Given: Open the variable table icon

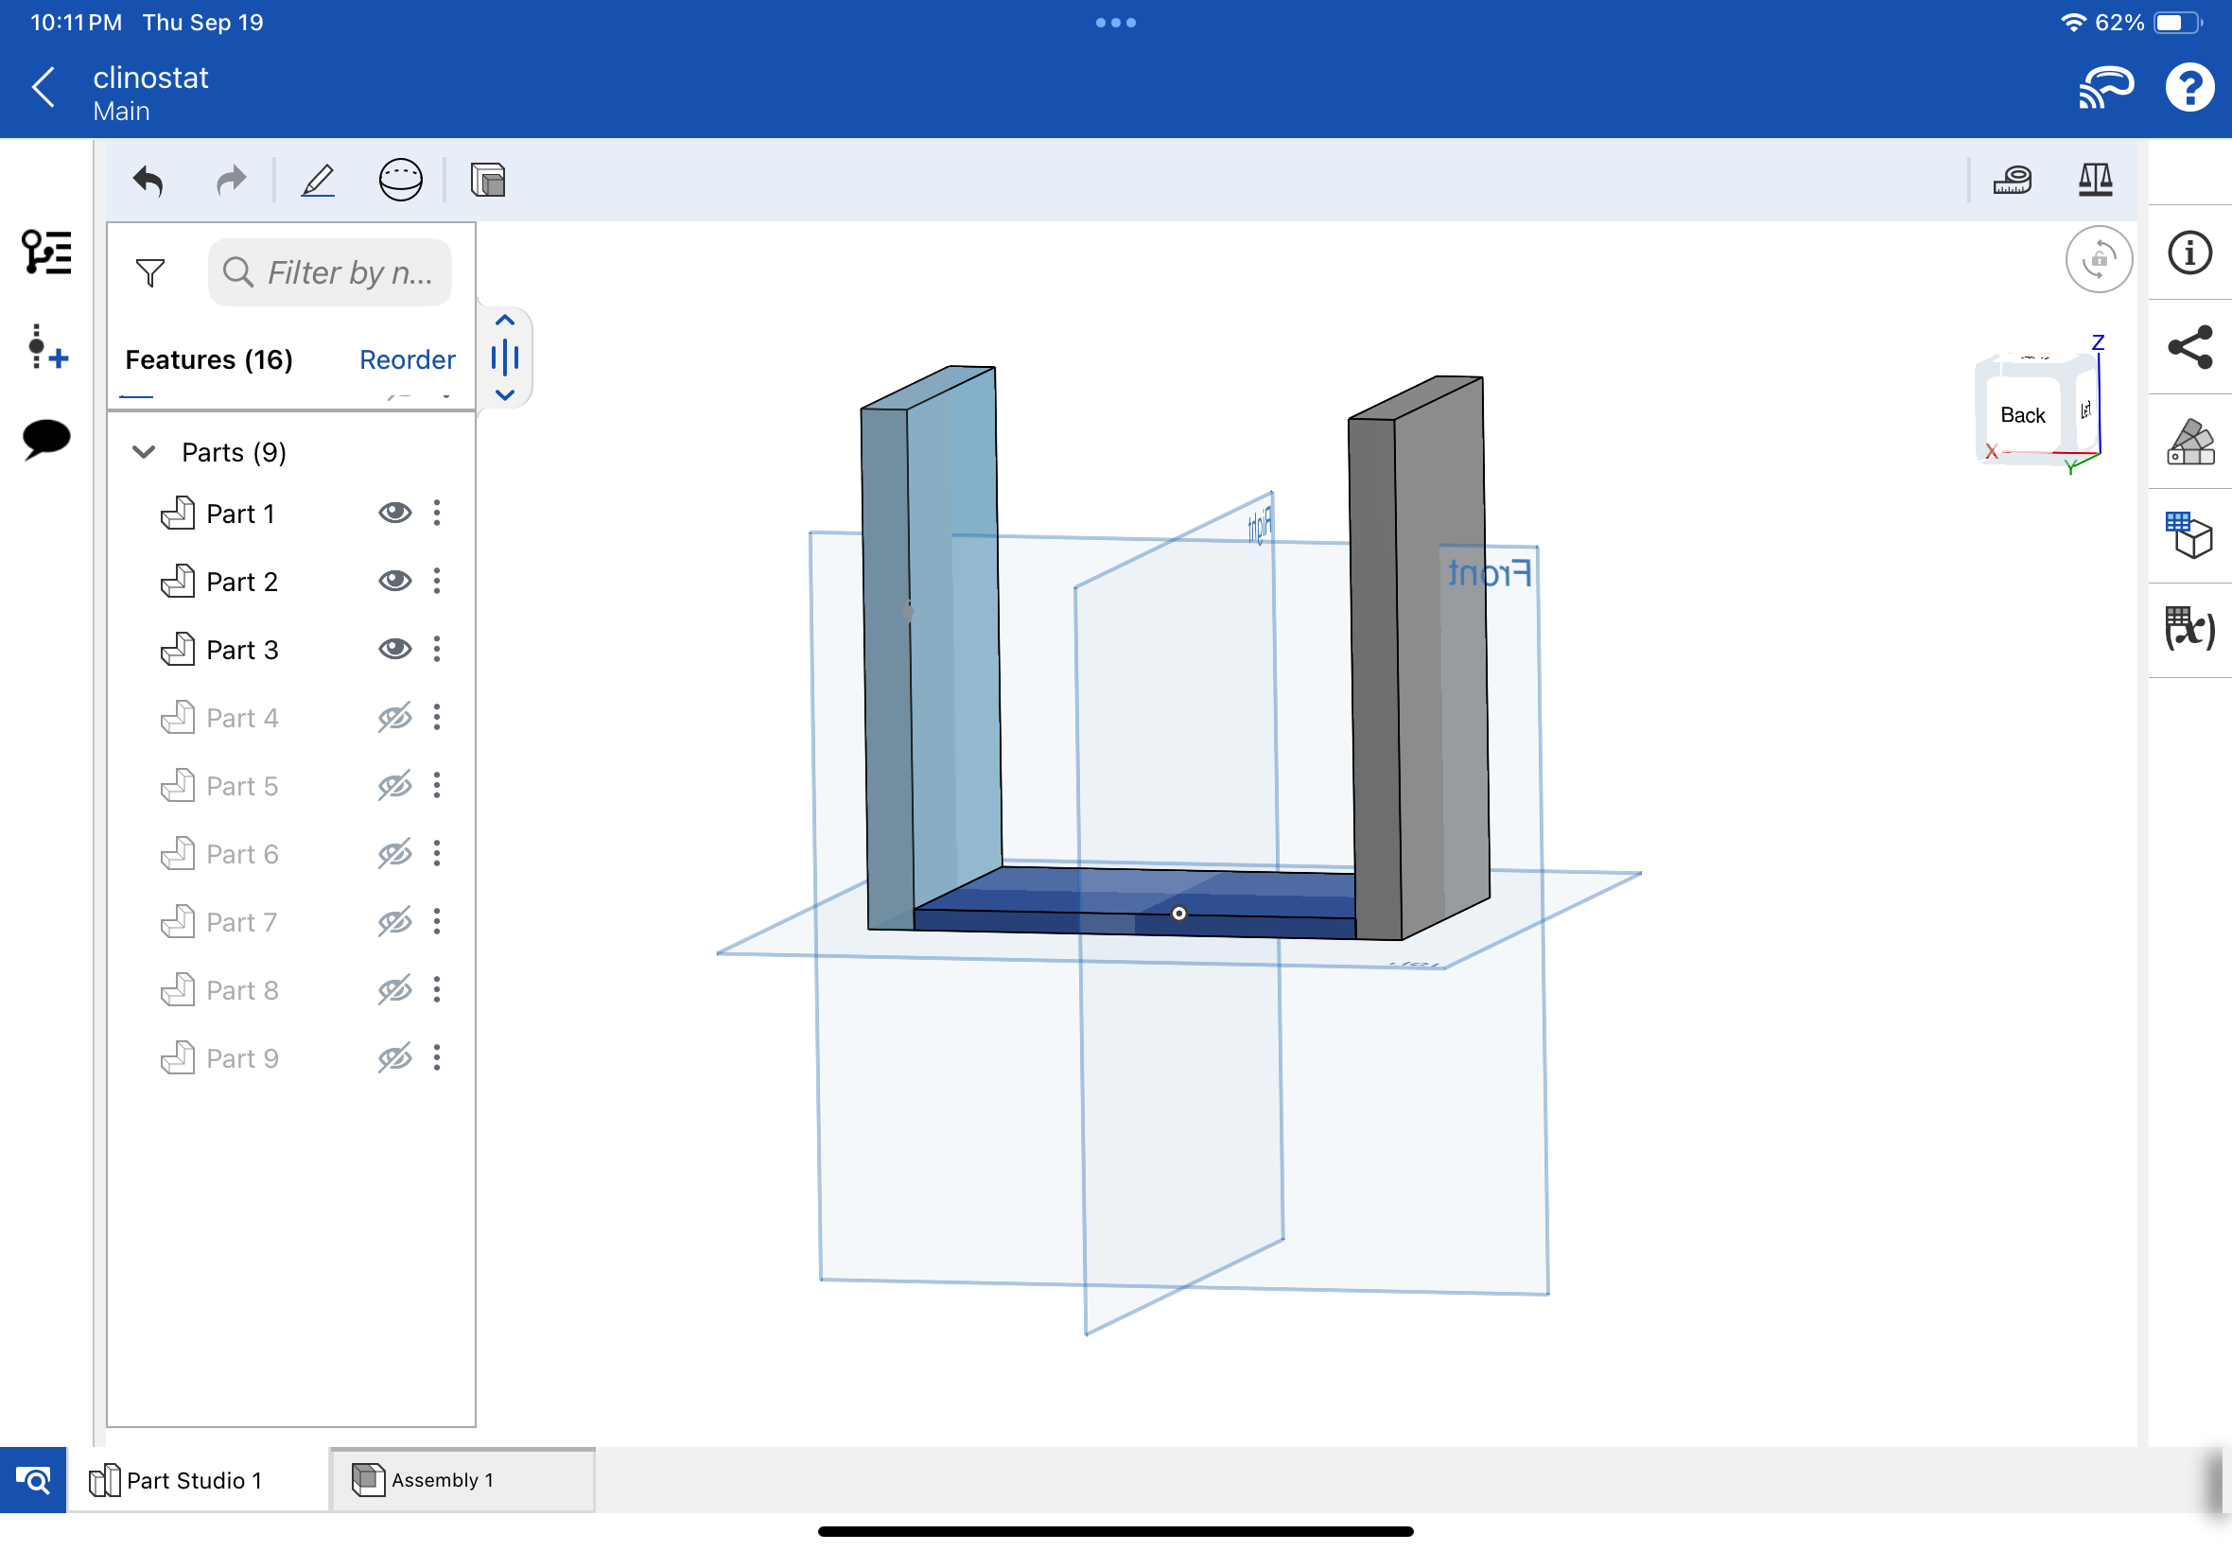Looking at the screenshot, I should coord(2190,629).
